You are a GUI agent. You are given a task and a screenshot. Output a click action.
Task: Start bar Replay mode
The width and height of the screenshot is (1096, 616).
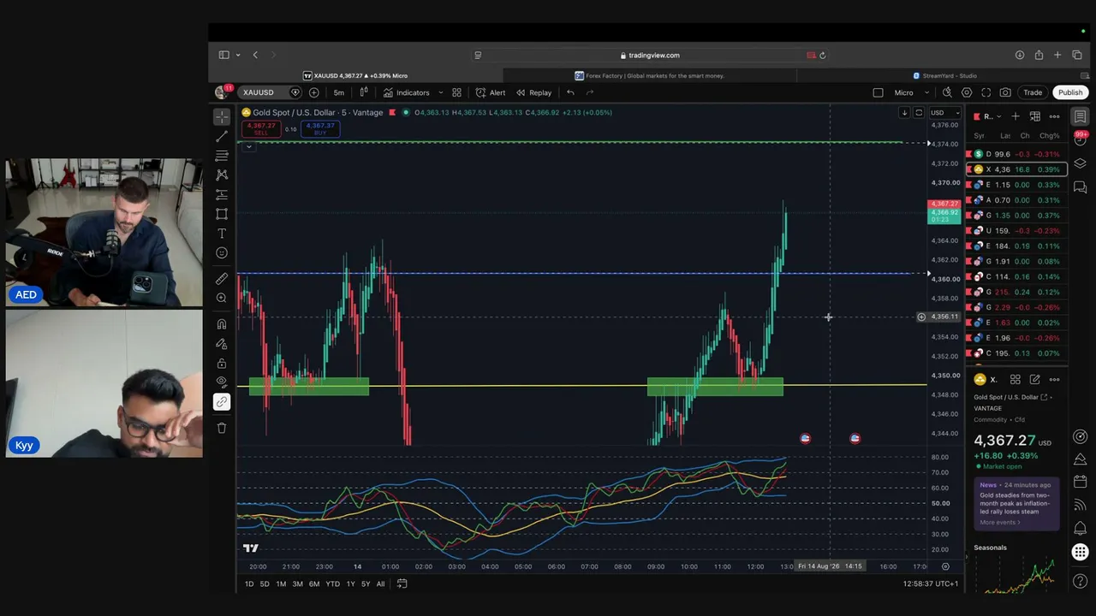click(x=533, y=92)
